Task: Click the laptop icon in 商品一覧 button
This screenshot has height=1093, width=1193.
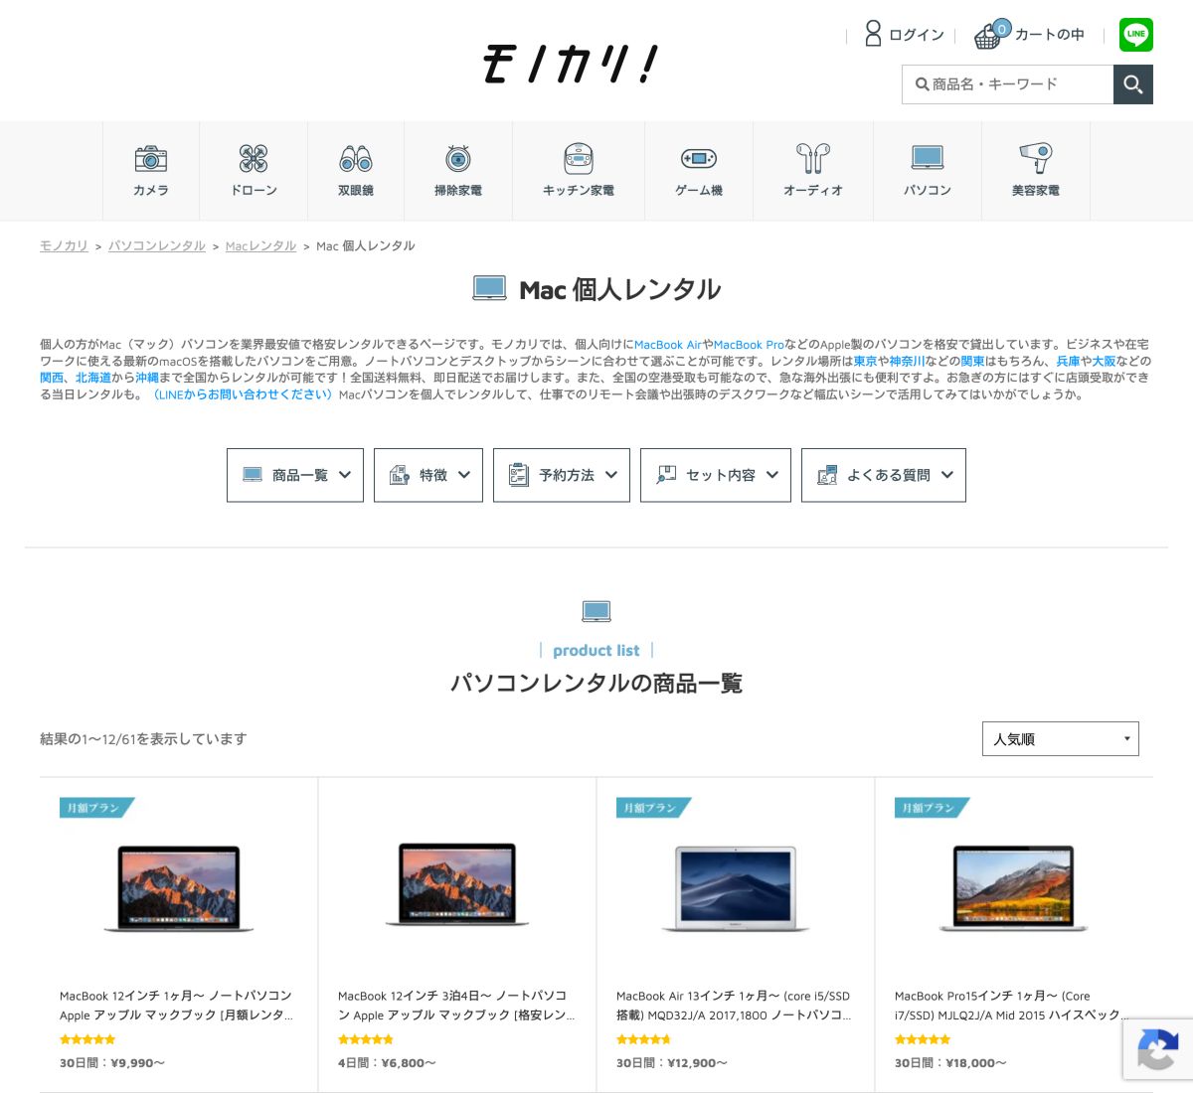Action: click(x=253, y=475)
